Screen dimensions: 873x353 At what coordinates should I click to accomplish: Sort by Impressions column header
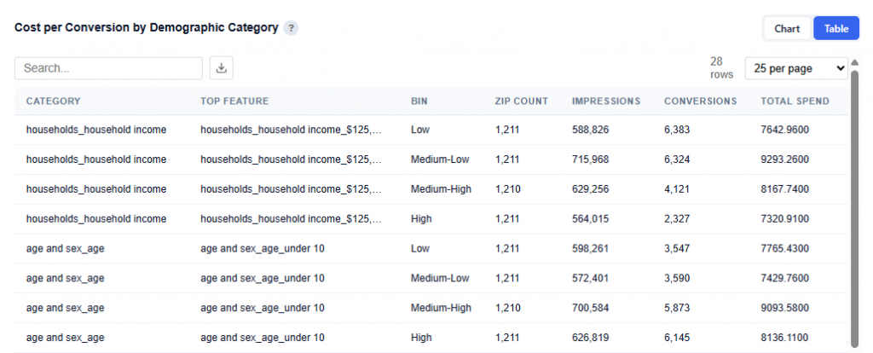605,101
